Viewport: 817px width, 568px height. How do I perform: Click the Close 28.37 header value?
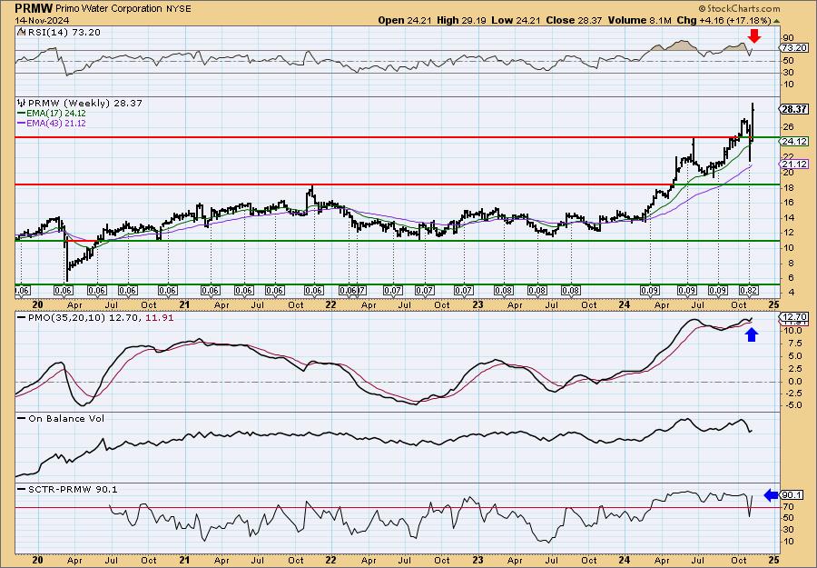click(x=575, y=20)
